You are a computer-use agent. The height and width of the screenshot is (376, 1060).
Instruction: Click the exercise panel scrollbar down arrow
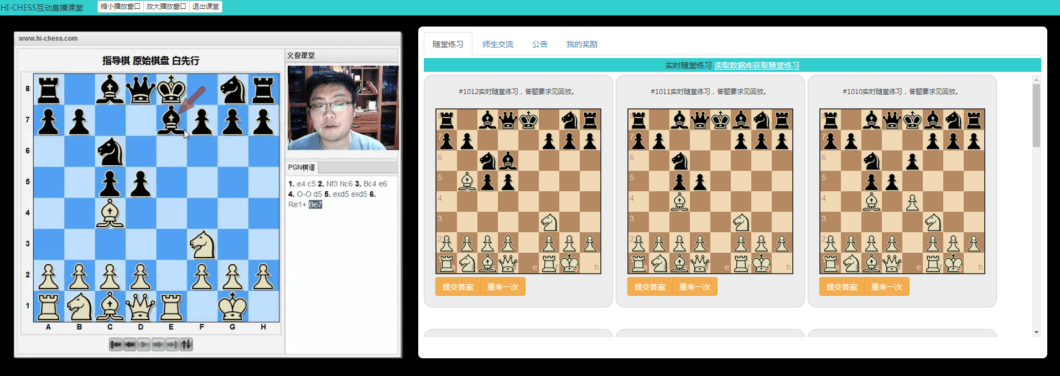pos(1036,332)
